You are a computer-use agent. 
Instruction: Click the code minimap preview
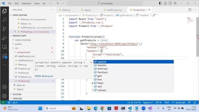[x=191, y=20]
